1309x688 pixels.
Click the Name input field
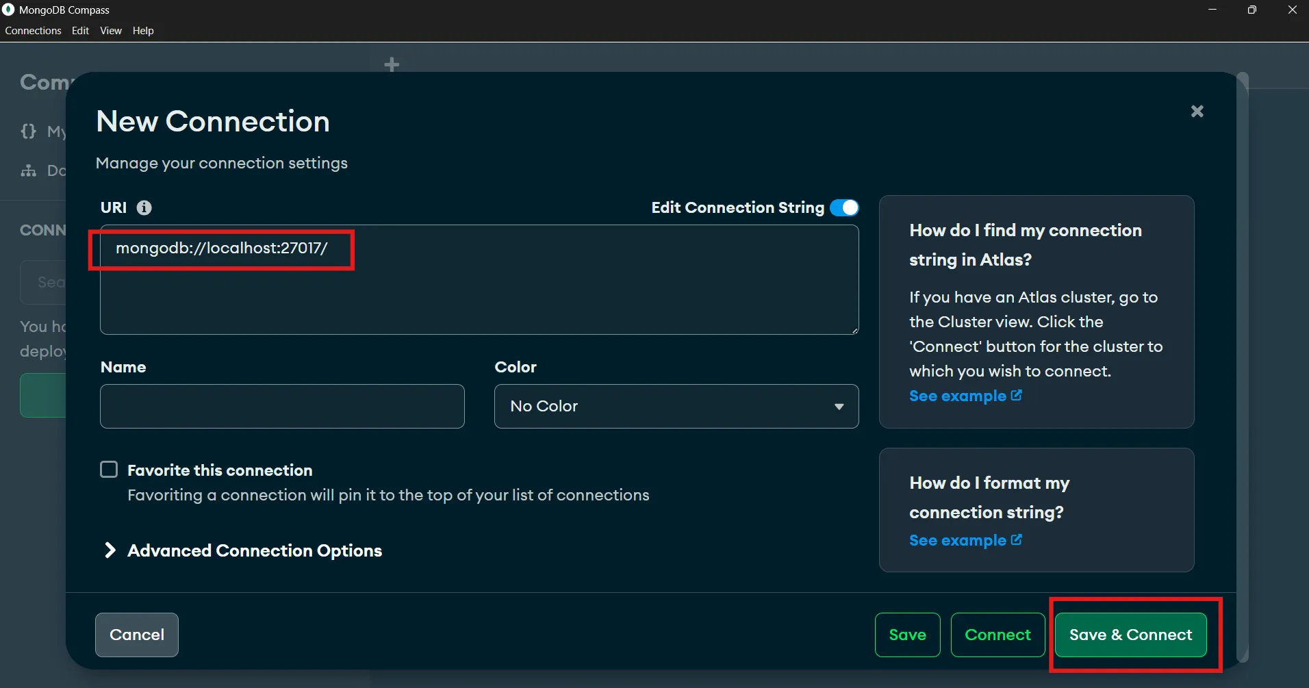282,406
